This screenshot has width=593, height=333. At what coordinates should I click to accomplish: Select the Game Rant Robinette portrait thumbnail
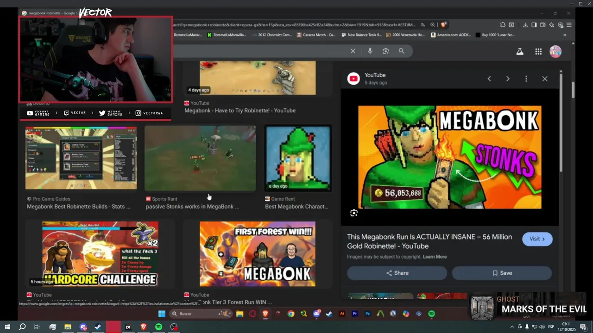298,158
